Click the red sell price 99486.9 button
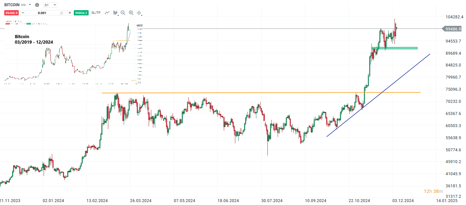466x205 pixels. click(12, 13)
